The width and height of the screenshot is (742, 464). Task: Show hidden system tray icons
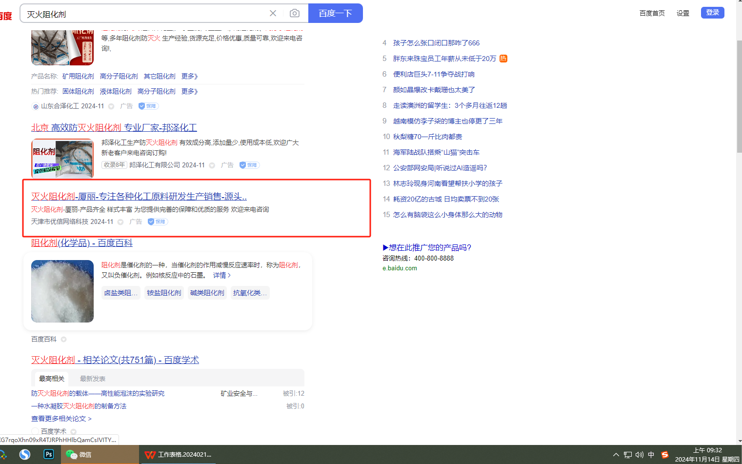[x=616, y=455]
